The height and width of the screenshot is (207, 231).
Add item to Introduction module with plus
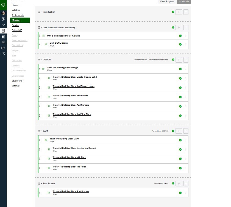point(179,12)
